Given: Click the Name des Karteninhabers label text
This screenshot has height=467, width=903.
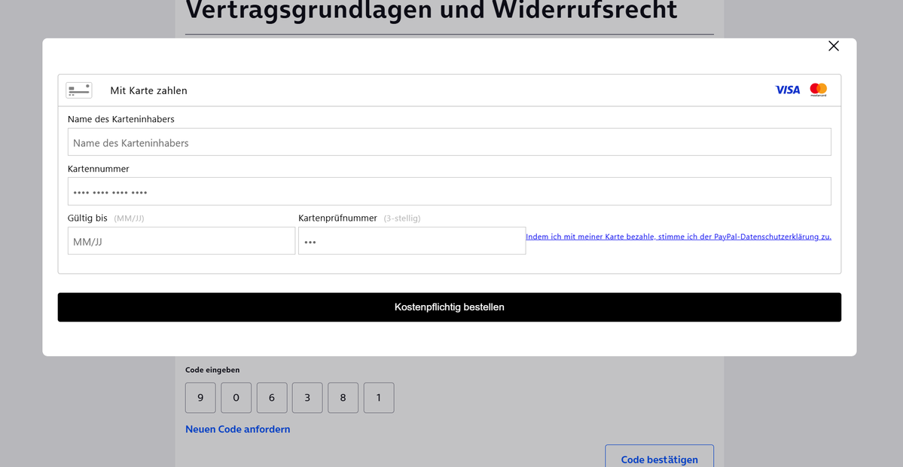Looking at the screenshot, I should point(121,119).
